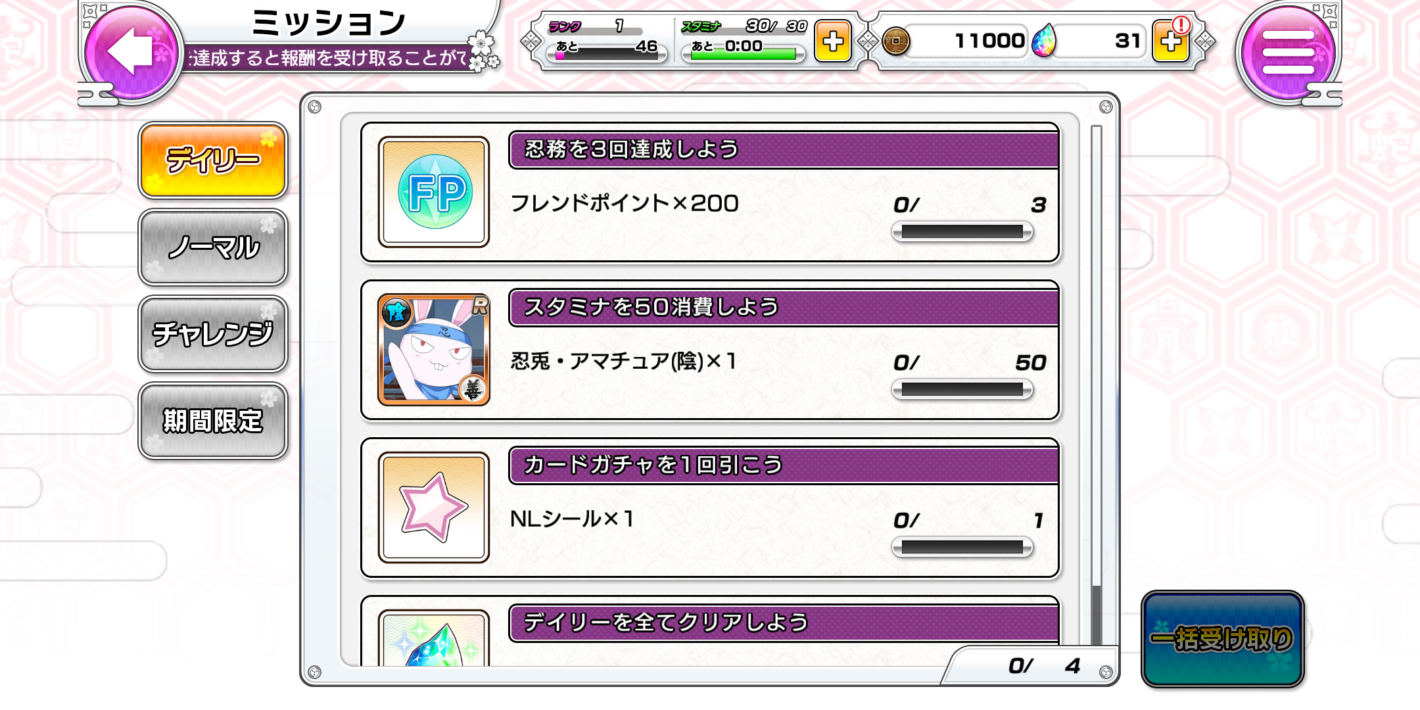Tap the rainbow gem reward thumbnail
Image resolution: width=1420 pixels, height=710 pixels.
(434, 638)
